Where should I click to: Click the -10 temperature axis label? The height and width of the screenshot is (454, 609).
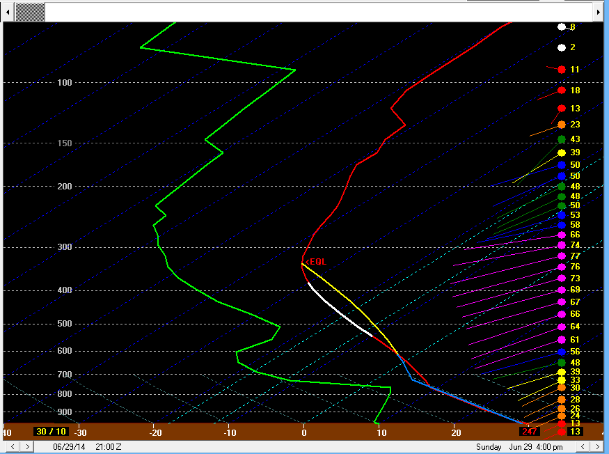click(230, 432)
